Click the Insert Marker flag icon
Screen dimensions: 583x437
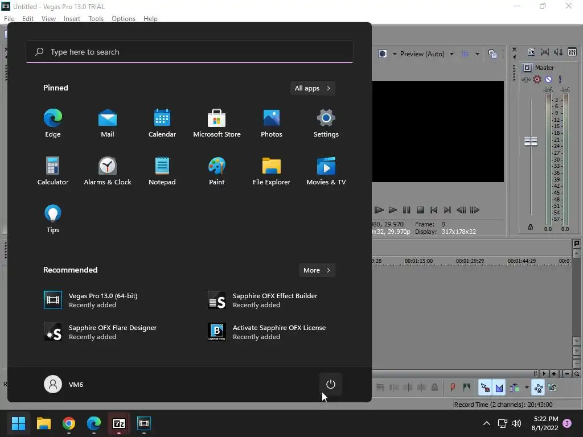[453, 387]
